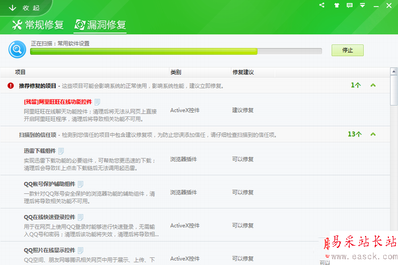Select QQ照片在线显示控件 item
The width and height of the screenshot is (398, 265).
(49, 250)
